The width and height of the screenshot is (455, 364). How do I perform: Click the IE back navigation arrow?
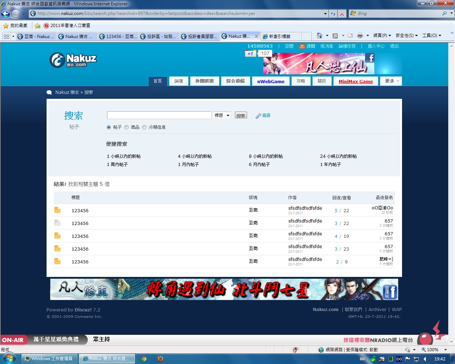click(x=6, y=14)
